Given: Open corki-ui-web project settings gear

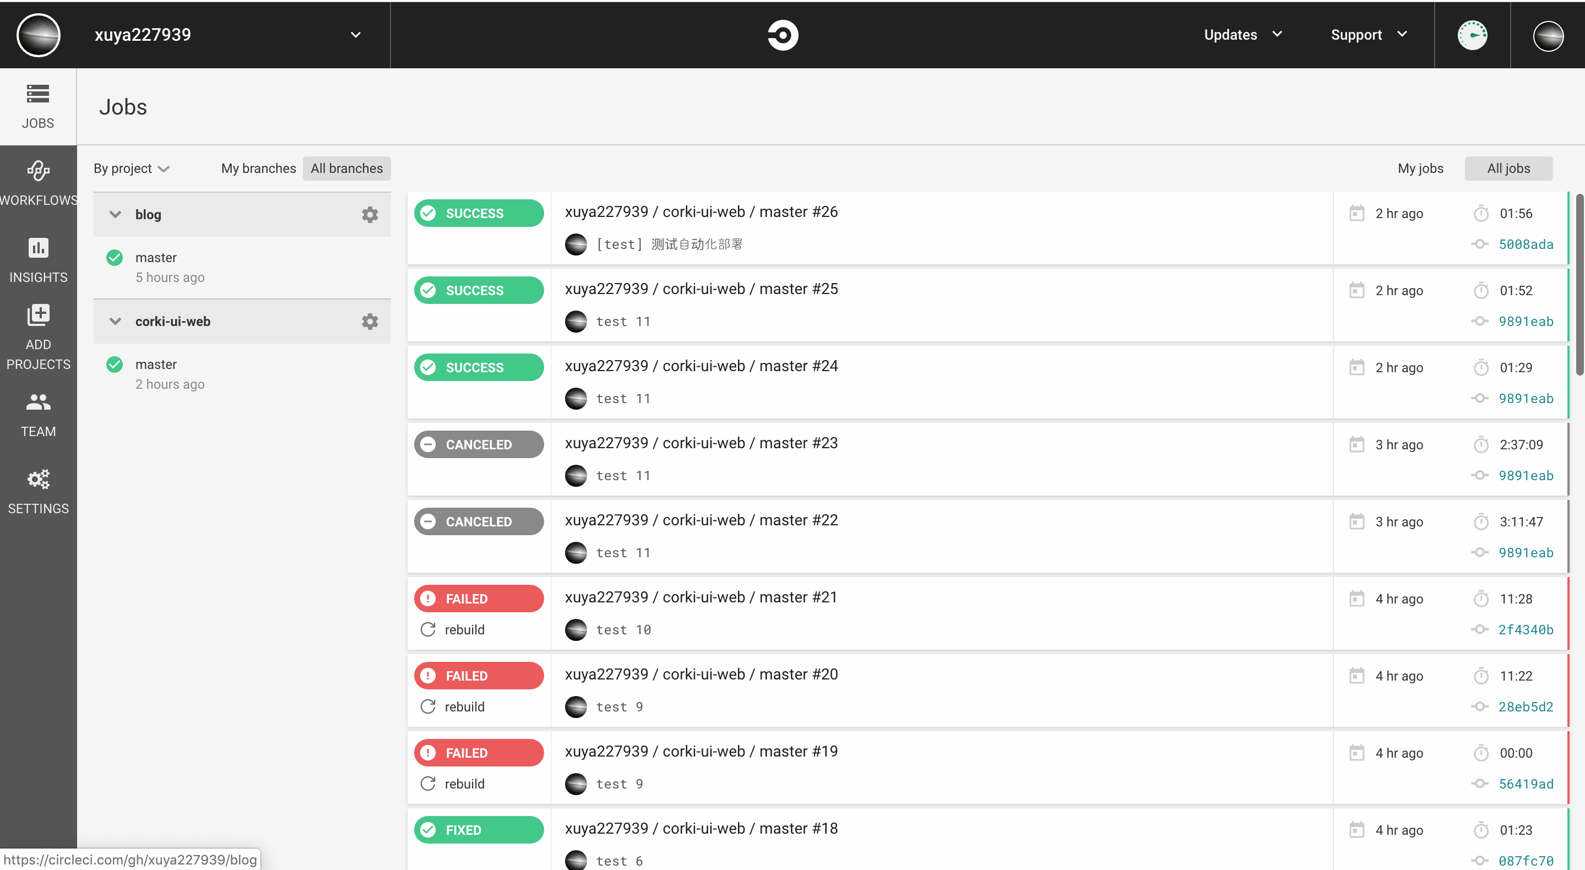Looking at the screenshot, I should point(370,322).
